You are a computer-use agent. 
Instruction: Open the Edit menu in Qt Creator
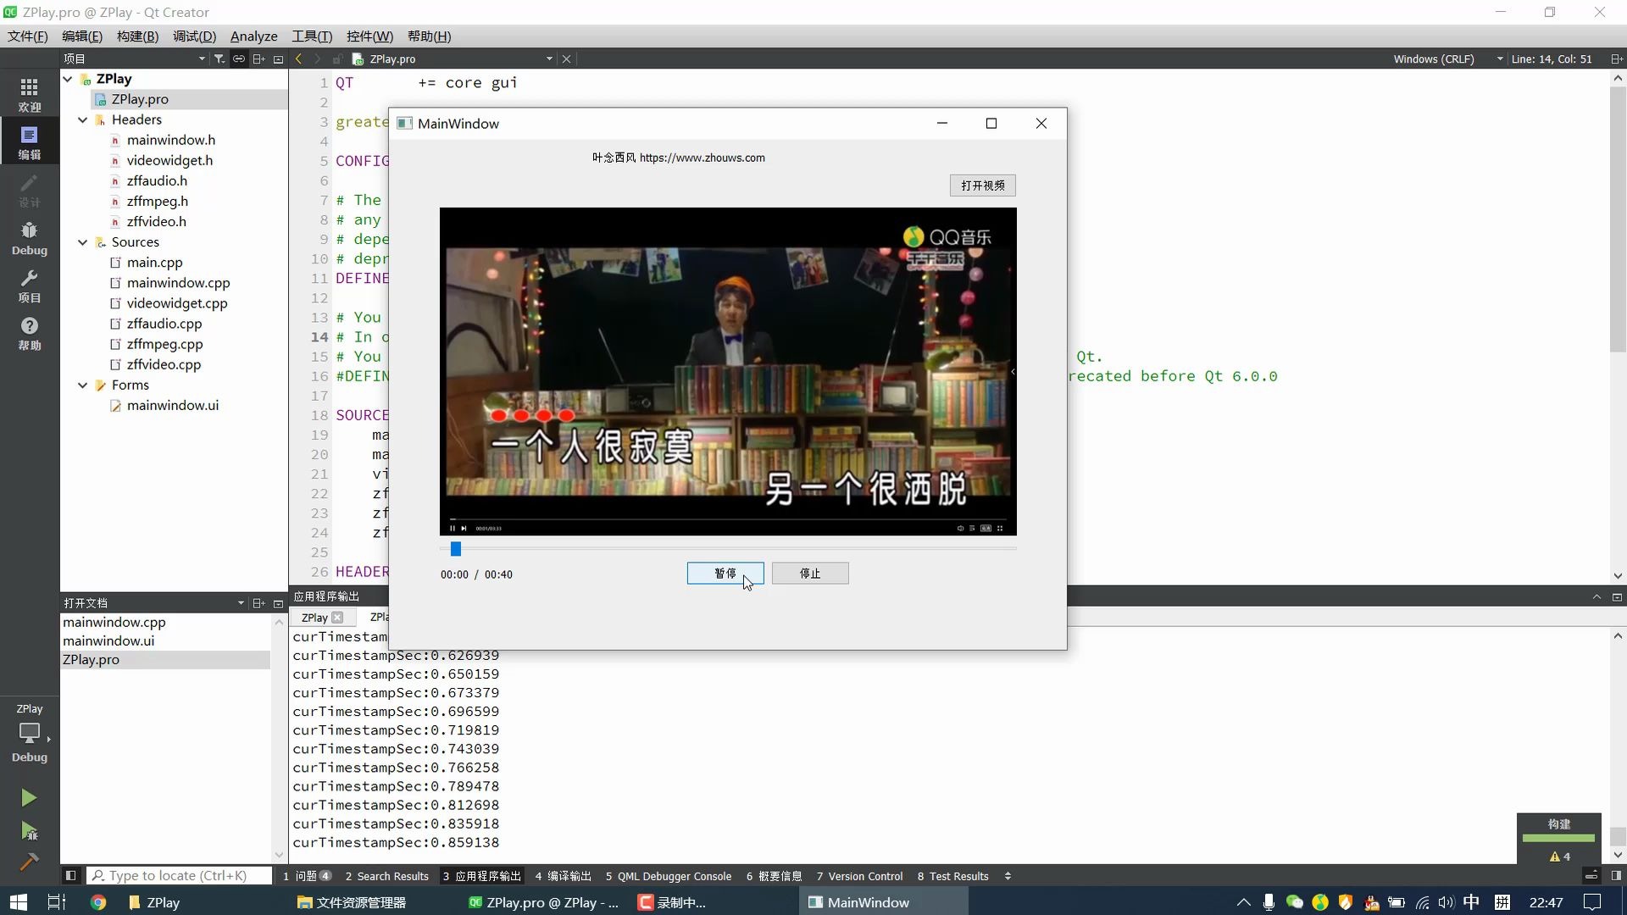(x=83, y=36)
